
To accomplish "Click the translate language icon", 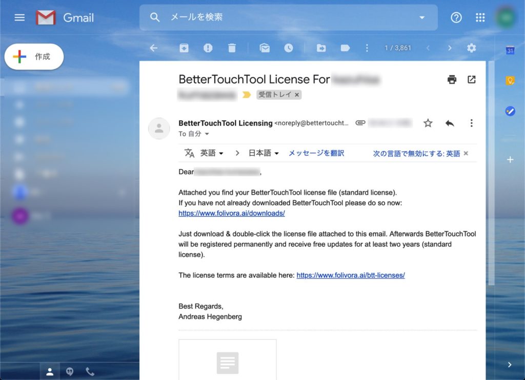I will click(x=189, y=153).
